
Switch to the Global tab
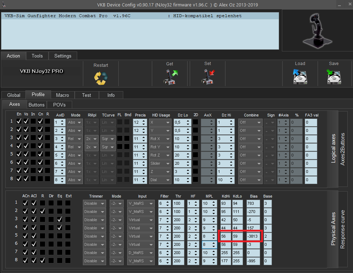click(14, 95)
